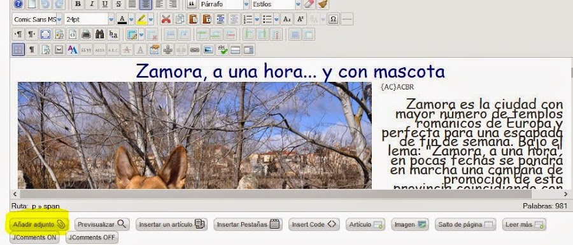The image size is (573, 245).
Task: Click the paste as plain text icon
Action: [207, 19]
